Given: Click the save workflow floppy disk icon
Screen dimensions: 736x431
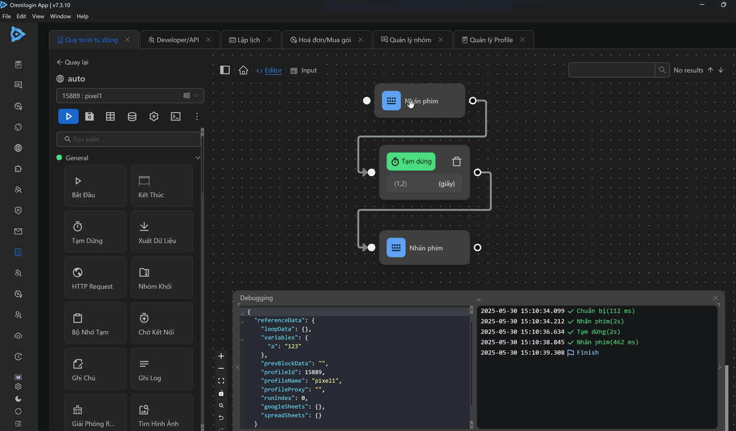Looking at the screenshot, I should 89,117.
